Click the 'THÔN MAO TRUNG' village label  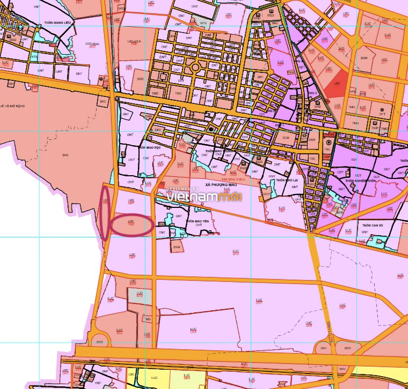(x=220, y=151)
